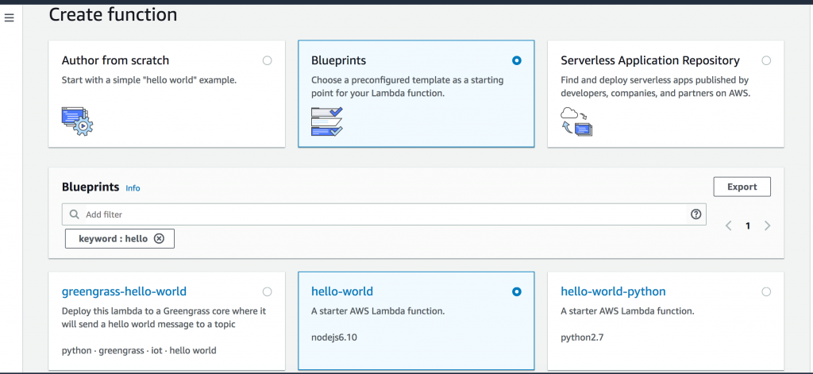813x374 pixels.
Task: Select the Blueprints radio button
Action: click(516, 60)
